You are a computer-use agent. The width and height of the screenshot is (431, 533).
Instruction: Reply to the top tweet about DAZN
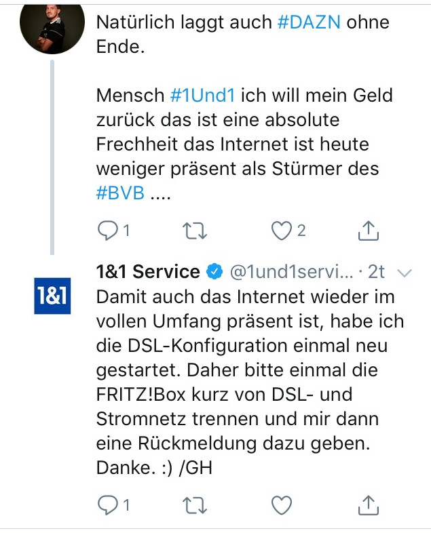point(107,231)
